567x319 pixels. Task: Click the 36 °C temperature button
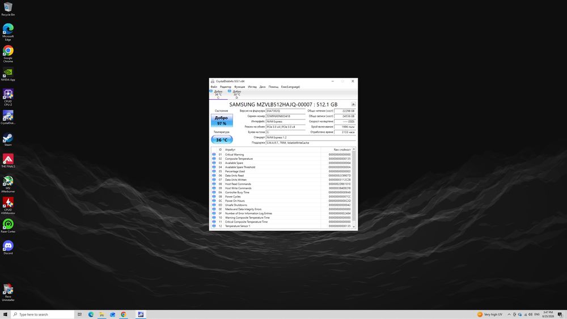[x=222, y=140]
